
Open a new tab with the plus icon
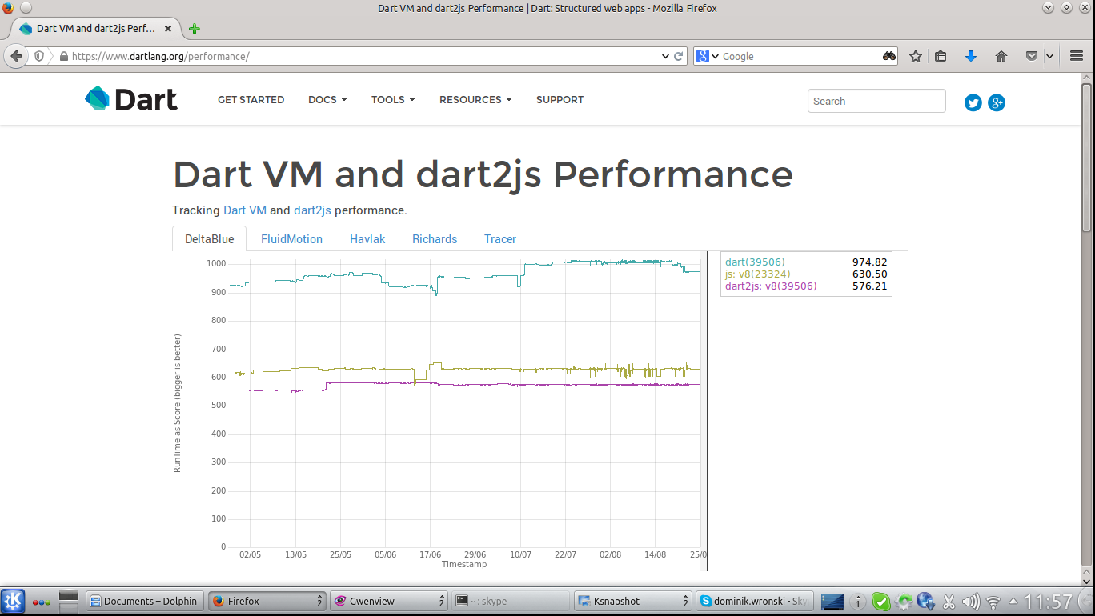194,29
